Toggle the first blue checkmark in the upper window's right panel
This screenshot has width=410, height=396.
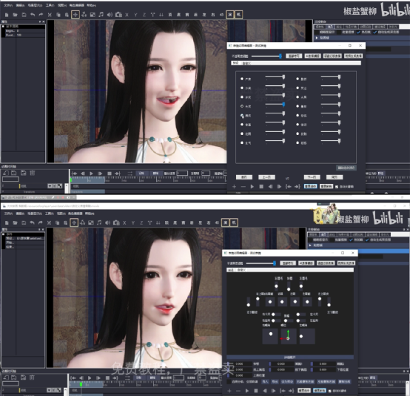tap(358, 32)
